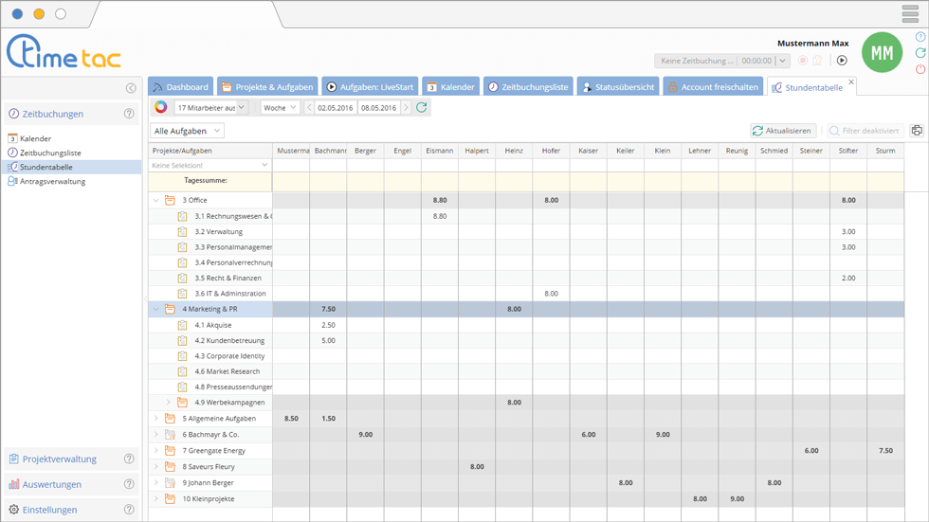The height and width of the screenshot is (522, 929).
Task: Click the play button to start time tracking
Action: 841,61
